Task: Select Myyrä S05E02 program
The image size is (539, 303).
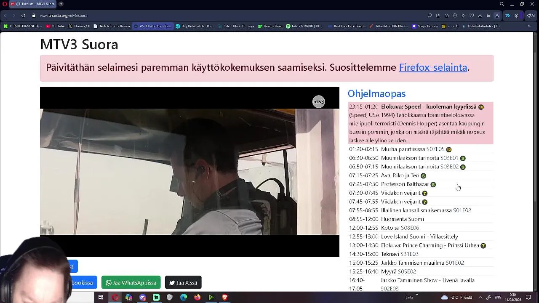Action: click(420, 271)
